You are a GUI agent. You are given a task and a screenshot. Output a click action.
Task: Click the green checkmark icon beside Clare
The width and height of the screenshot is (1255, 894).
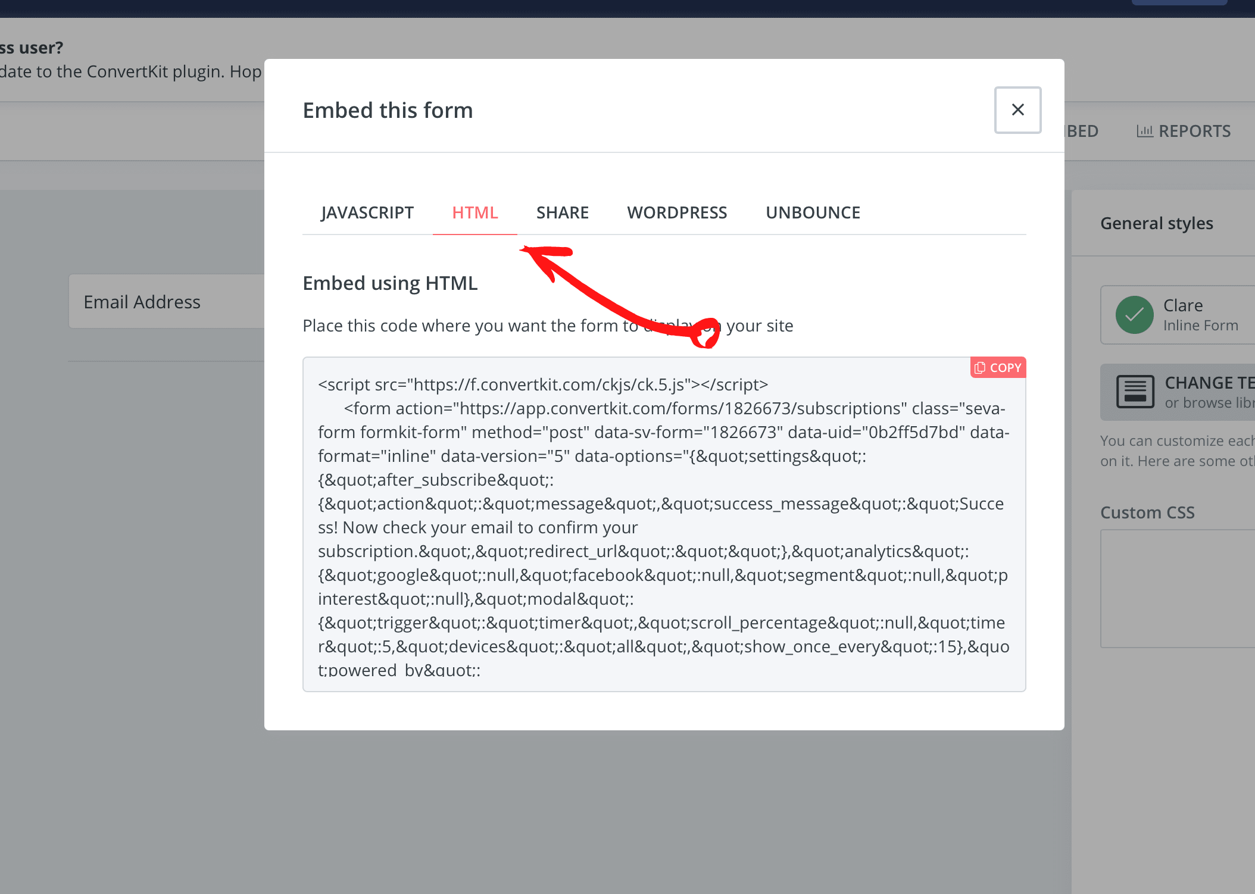1134,315
